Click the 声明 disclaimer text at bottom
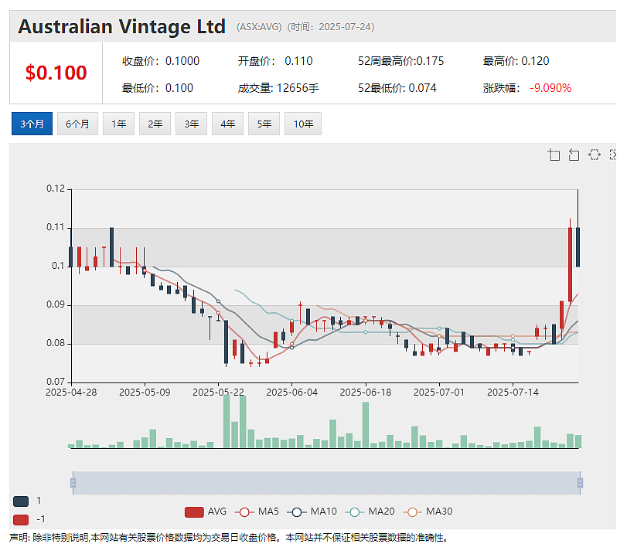This screenshot has height=554, width=627. [228, 538]
